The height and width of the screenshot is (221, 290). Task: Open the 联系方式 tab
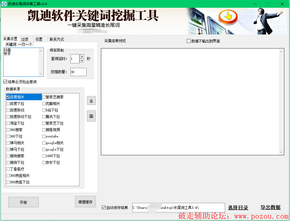pyautogui.click(x=57, y=39)
